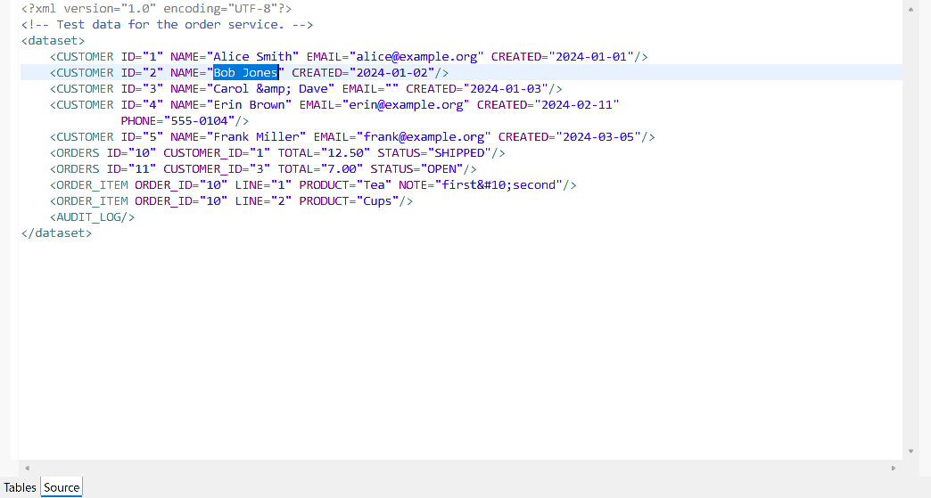Click the TOTAL value "7.00"
Image resolution: width=931 pixels, height=498 pixels.
point(342,168)
